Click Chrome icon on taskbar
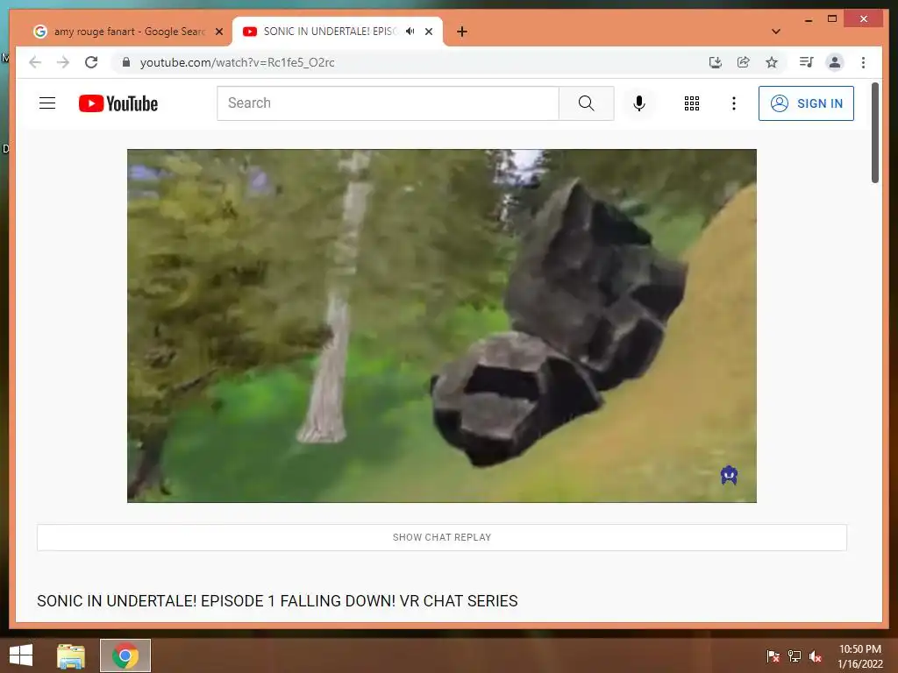This screenshot has width=898, height=673. coord(125,655)
